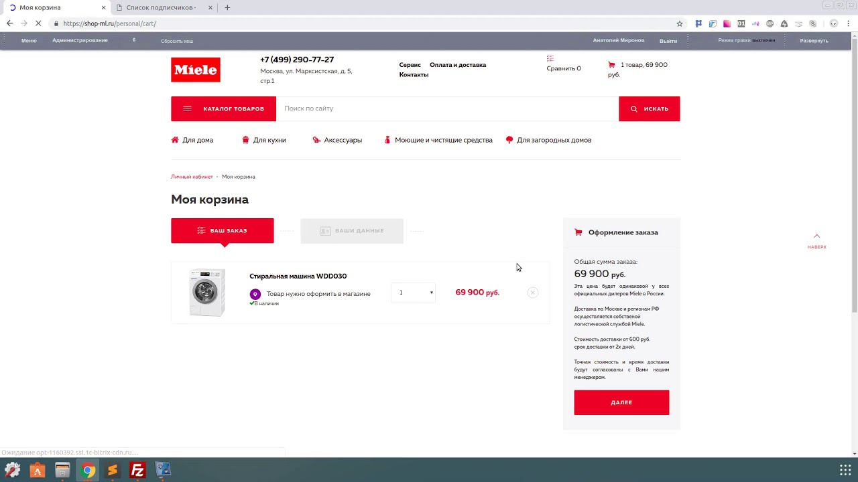Image resolution: width=858 pixels, height=482 pixels.
Task: Go back with browser back arrow
Action: pyautogui.click(x=9, y=23)
